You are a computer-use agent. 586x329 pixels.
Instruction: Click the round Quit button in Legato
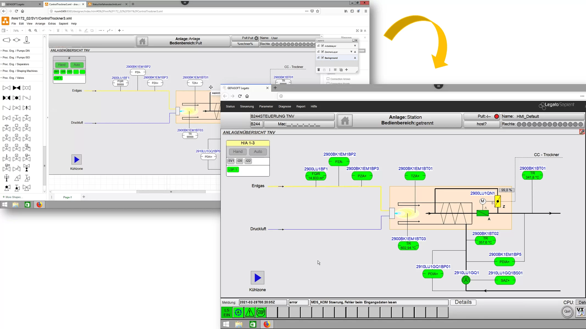coord(567,311)
